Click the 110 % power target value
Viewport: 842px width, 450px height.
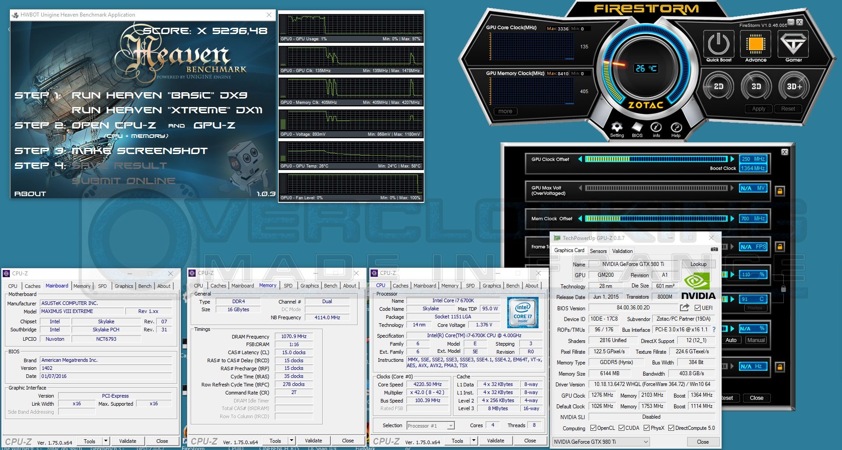(753, 274)
